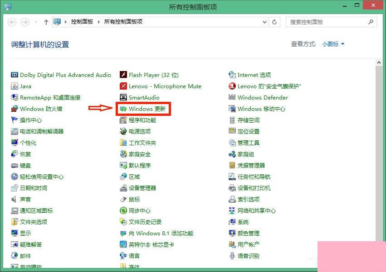This screenshot has width=386, height=272.
Task: Click the 网络和共享中心 icon
Action: click(232, 210)
